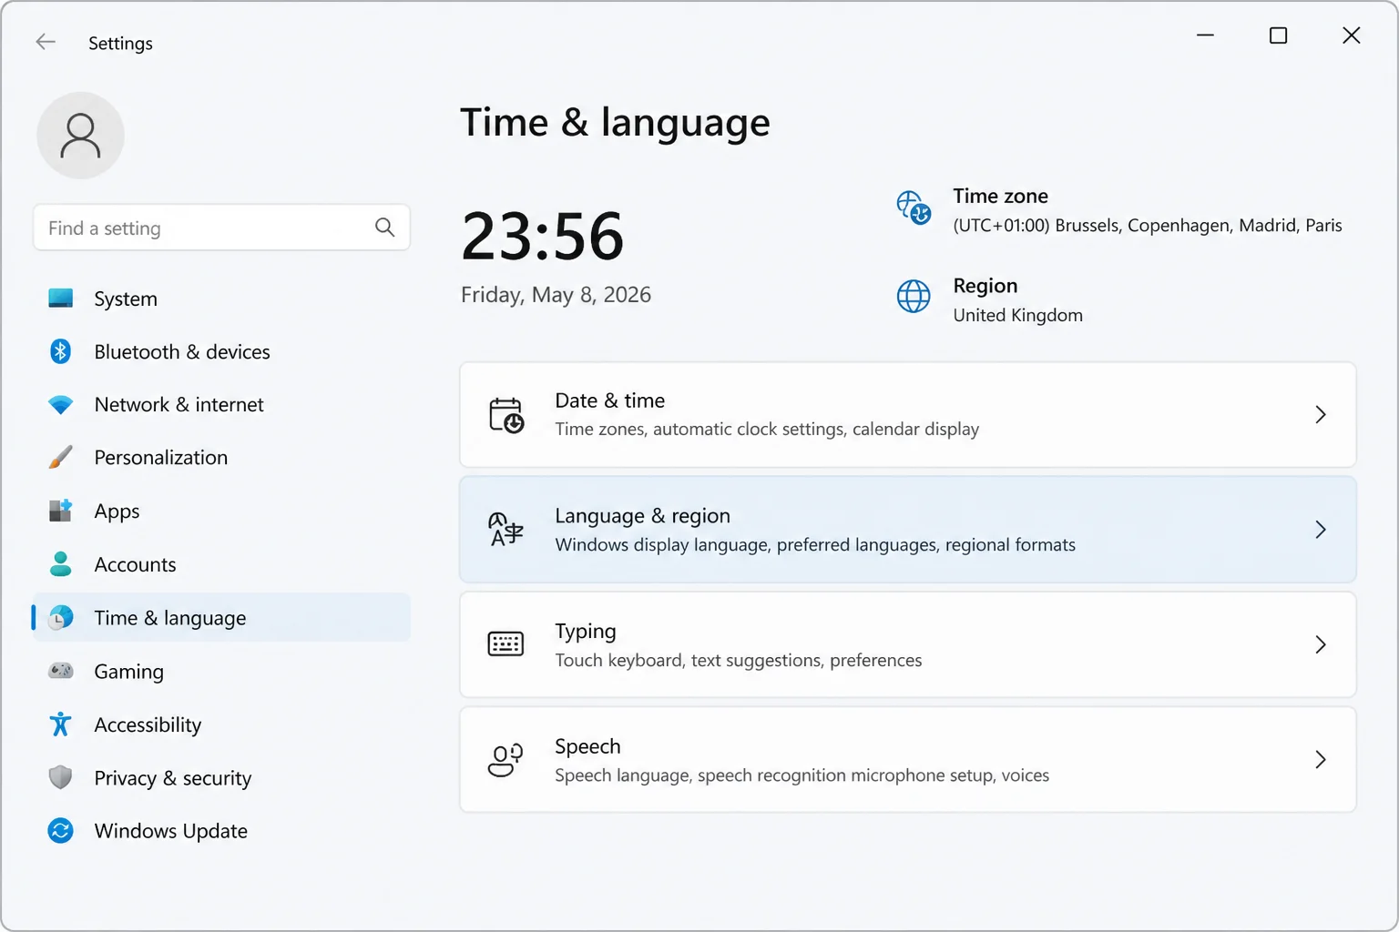Open Network & internet section
This screenshot has width=1399, height=932.
coord(221,404)
